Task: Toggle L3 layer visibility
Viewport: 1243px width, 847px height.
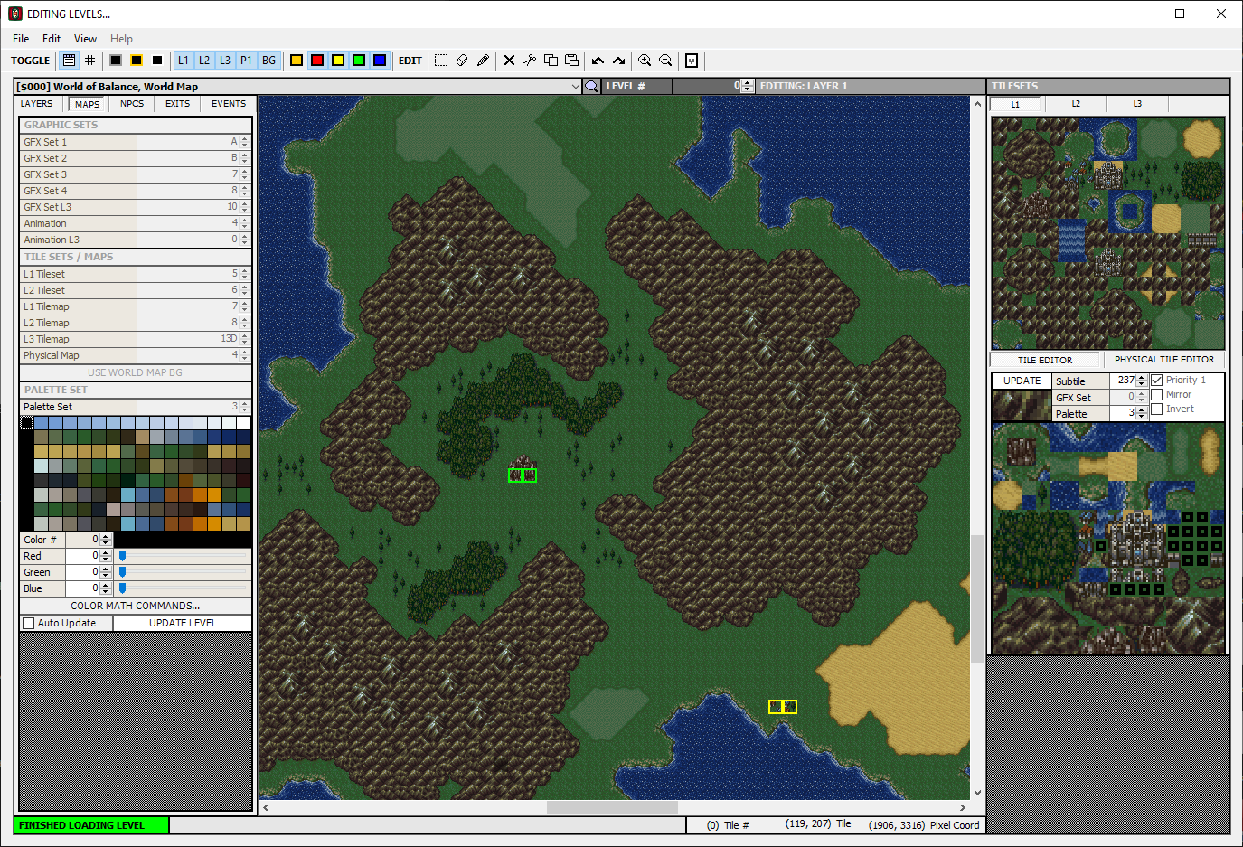Action: coord(225,61)
